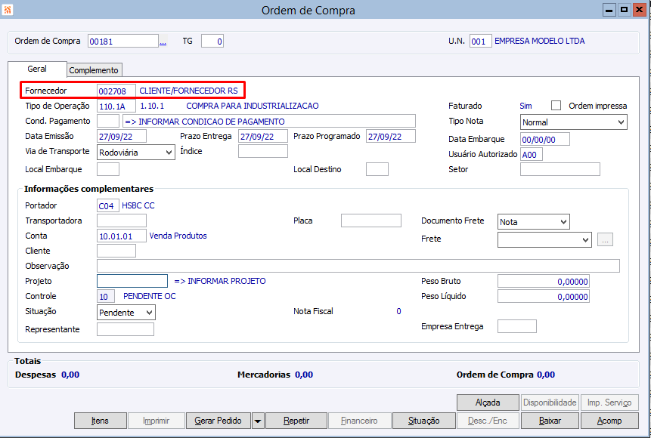
Task: Click the Alçada button
Action: coord(488,403)
